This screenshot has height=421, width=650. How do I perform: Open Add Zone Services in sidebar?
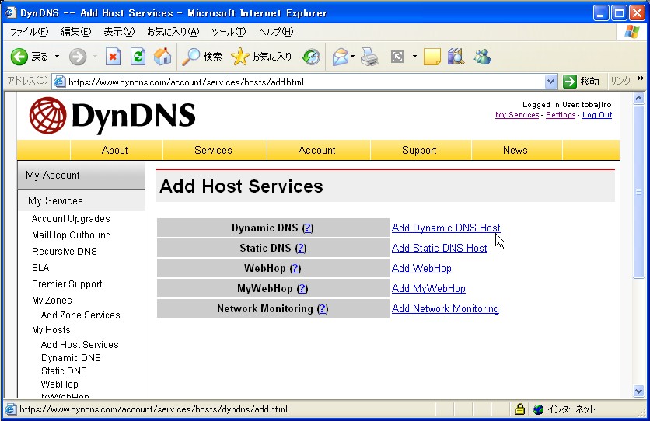tap(80, 315)
